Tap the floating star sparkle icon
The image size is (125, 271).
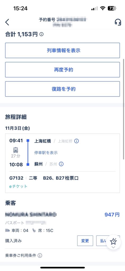[113, 241]
